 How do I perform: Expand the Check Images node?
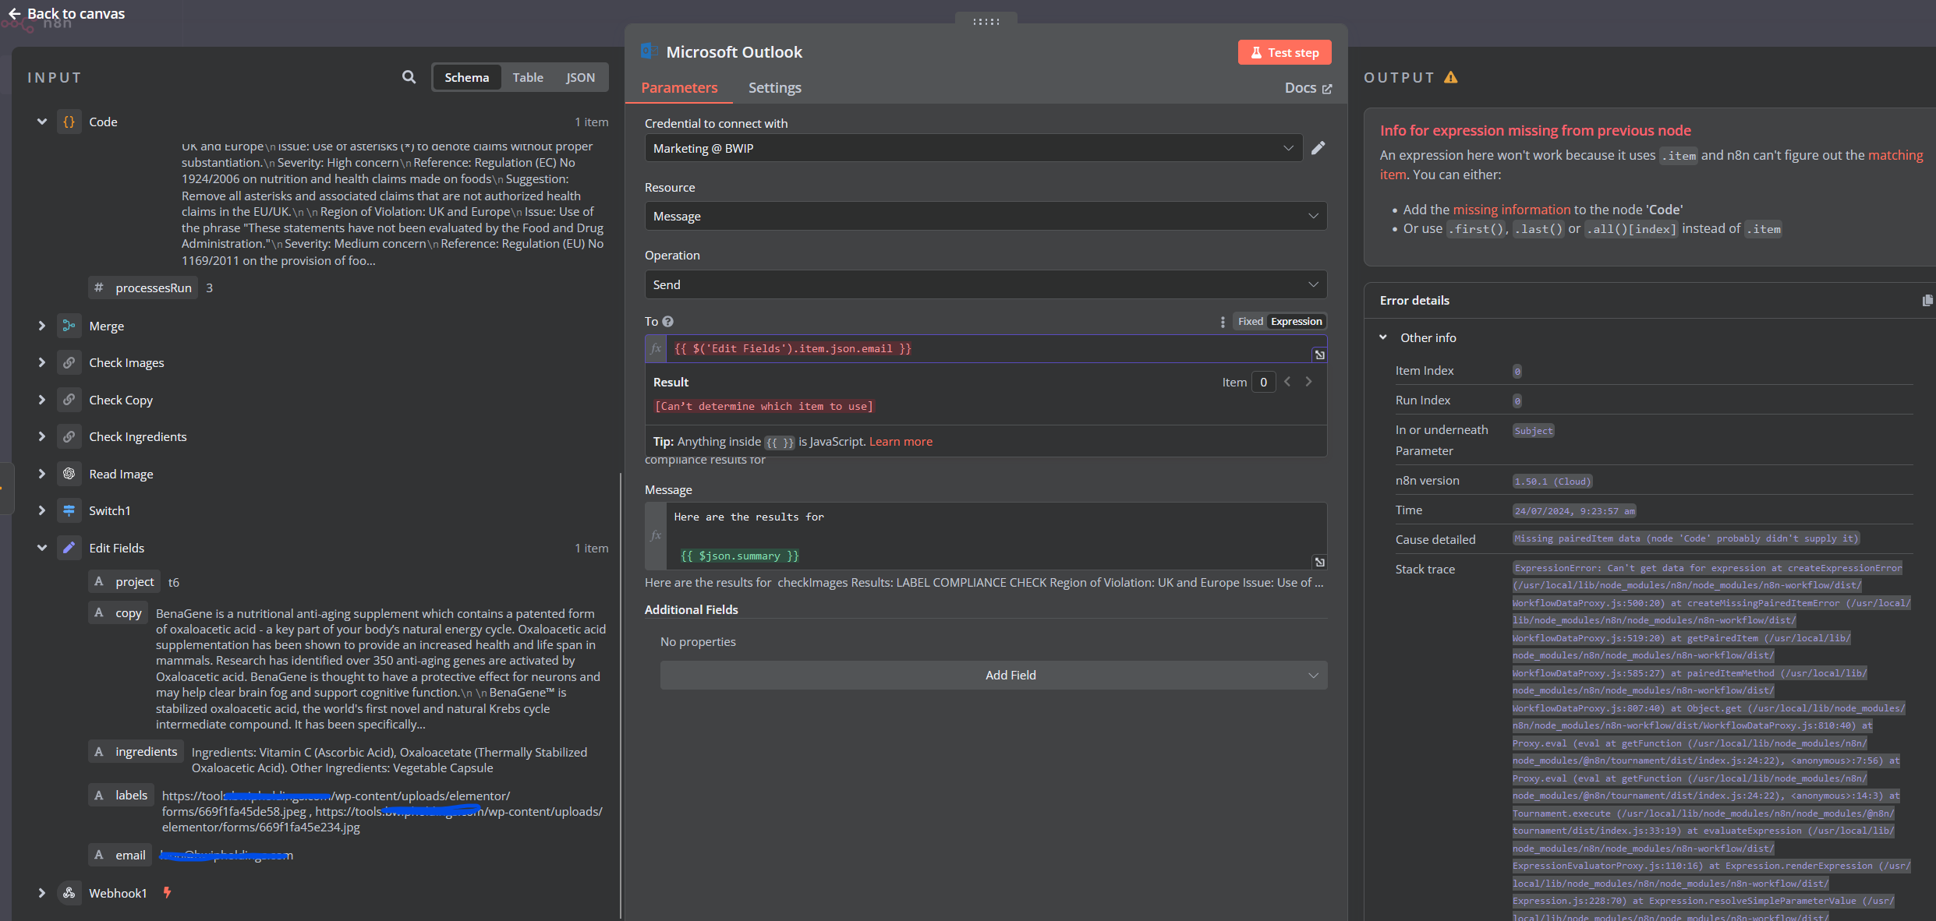[42, 362]
